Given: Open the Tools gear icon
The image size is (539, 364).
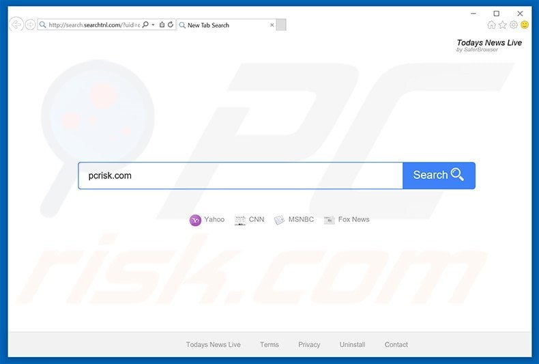Looking at the screenshot, I should point(514,25).
